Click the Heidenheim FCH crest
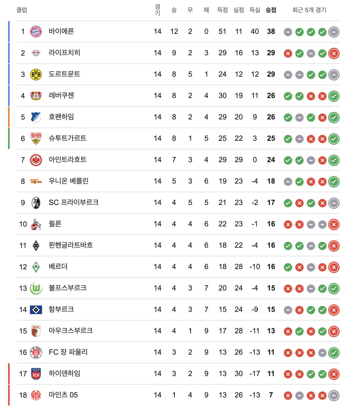 click(x=36, y=374)
